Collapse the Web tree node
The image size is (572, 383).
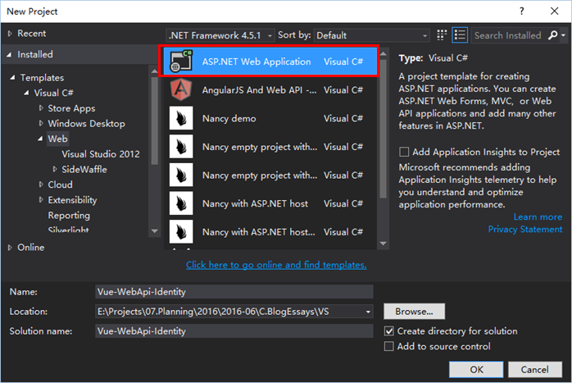pyautogui.click(x=40, y=139)
